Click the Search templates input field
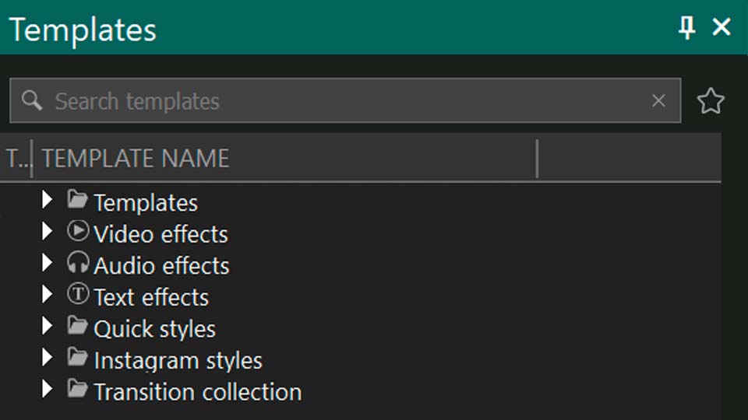 (x=345, y=100)
